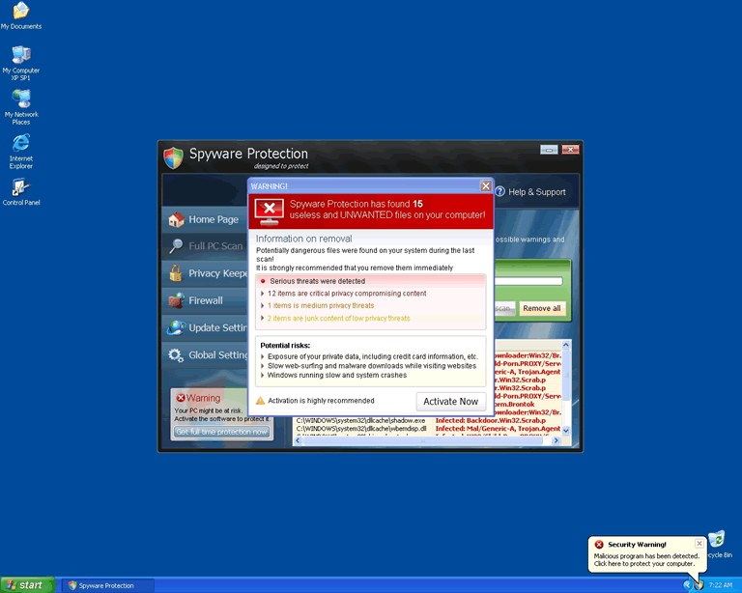Click the My Computer desktop icon

click(20, 54)
